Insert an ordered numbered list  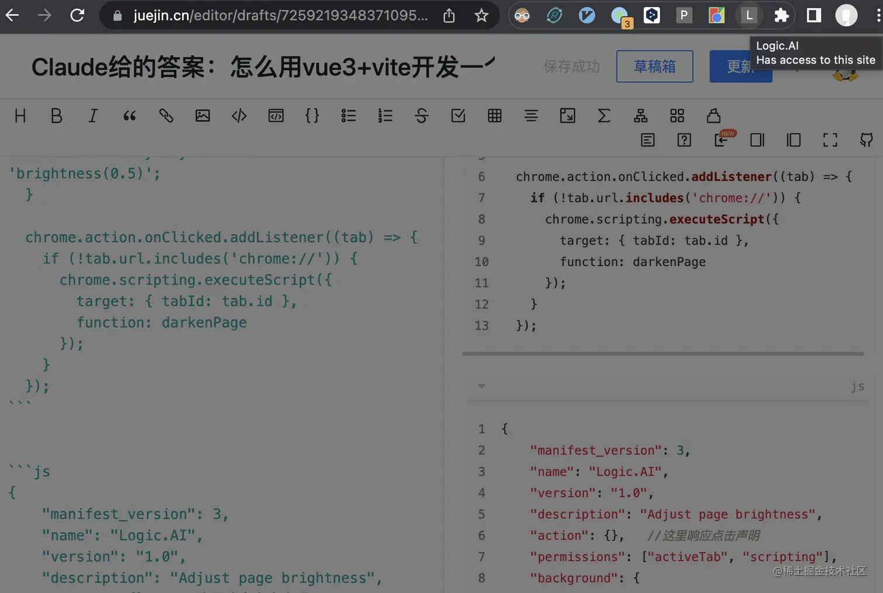tap(385, 116)
